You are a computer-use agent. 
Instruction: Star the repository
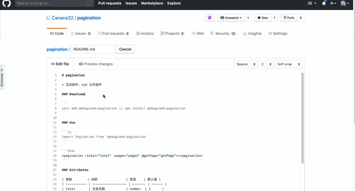[x=263, y=18]
